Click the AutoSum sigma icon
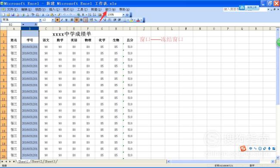Image resolution: width=280 pixels, height=168 pixels. coord(83,15)
